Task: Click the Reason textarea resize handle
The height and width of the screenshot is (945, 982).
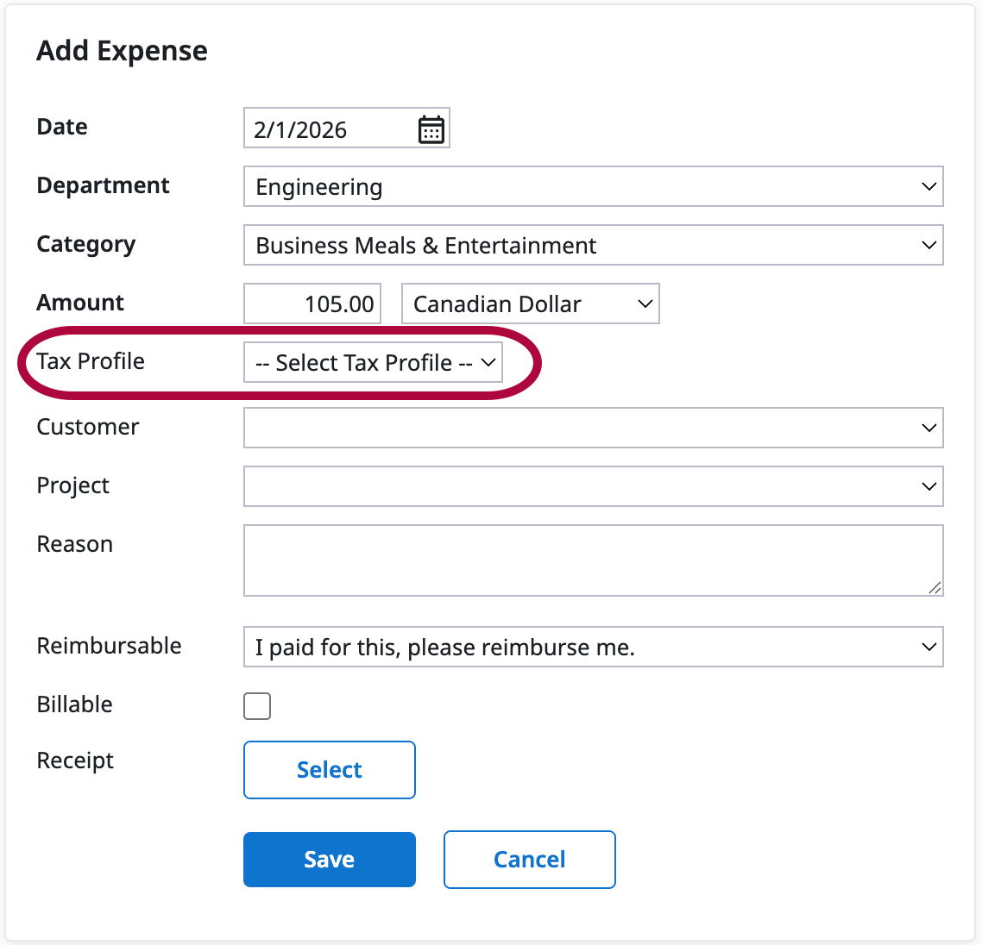Action: click(936, 588)
